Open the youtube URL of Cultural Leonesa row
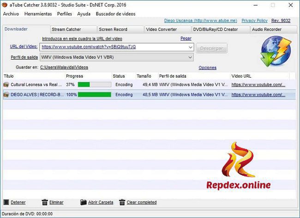 point(258,85)
